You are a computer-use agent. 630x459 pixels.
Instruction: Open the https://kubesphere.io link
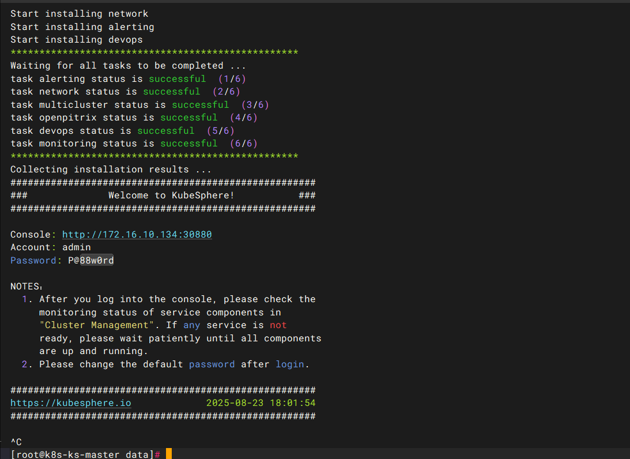coord(71,402)
